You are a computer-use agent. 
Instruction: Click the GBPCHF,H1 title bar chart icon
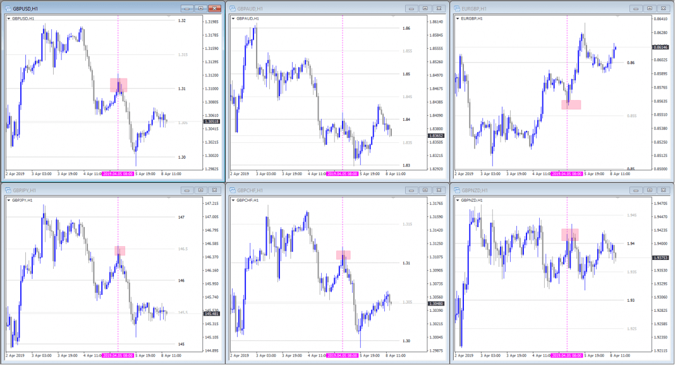tap(232, 190)
